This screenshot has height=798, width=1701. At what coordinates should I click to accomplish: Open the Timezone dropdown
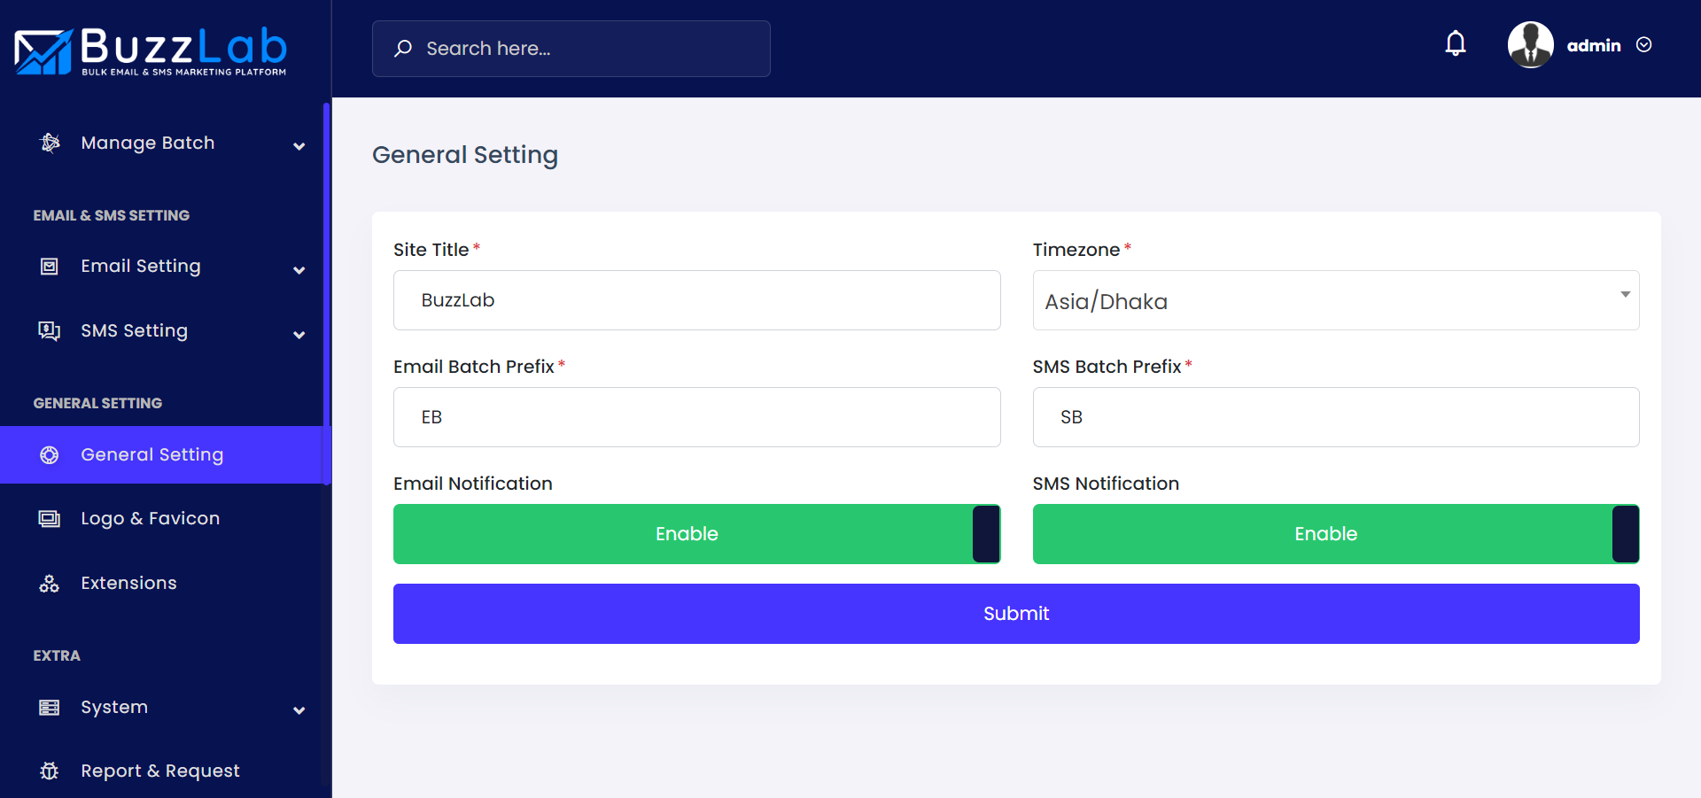click(1335, 301)
